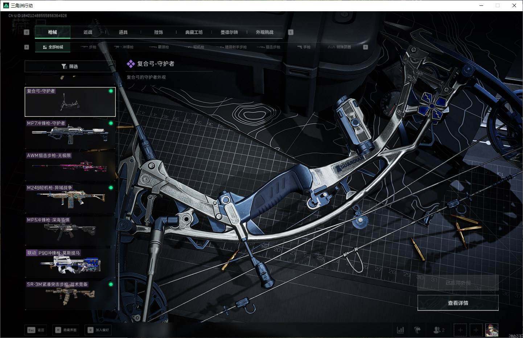Filter weapons by 精确射手步枪 category
The width and height of the screenshot is (523, 338).
click(x=231, y=47)
